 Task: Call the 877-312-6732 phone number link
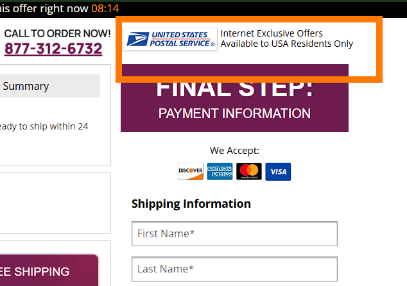pyautogui.click(x=53, y=49)
